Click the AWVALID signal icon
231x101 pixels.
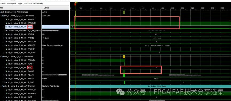(x=6, y=90)
